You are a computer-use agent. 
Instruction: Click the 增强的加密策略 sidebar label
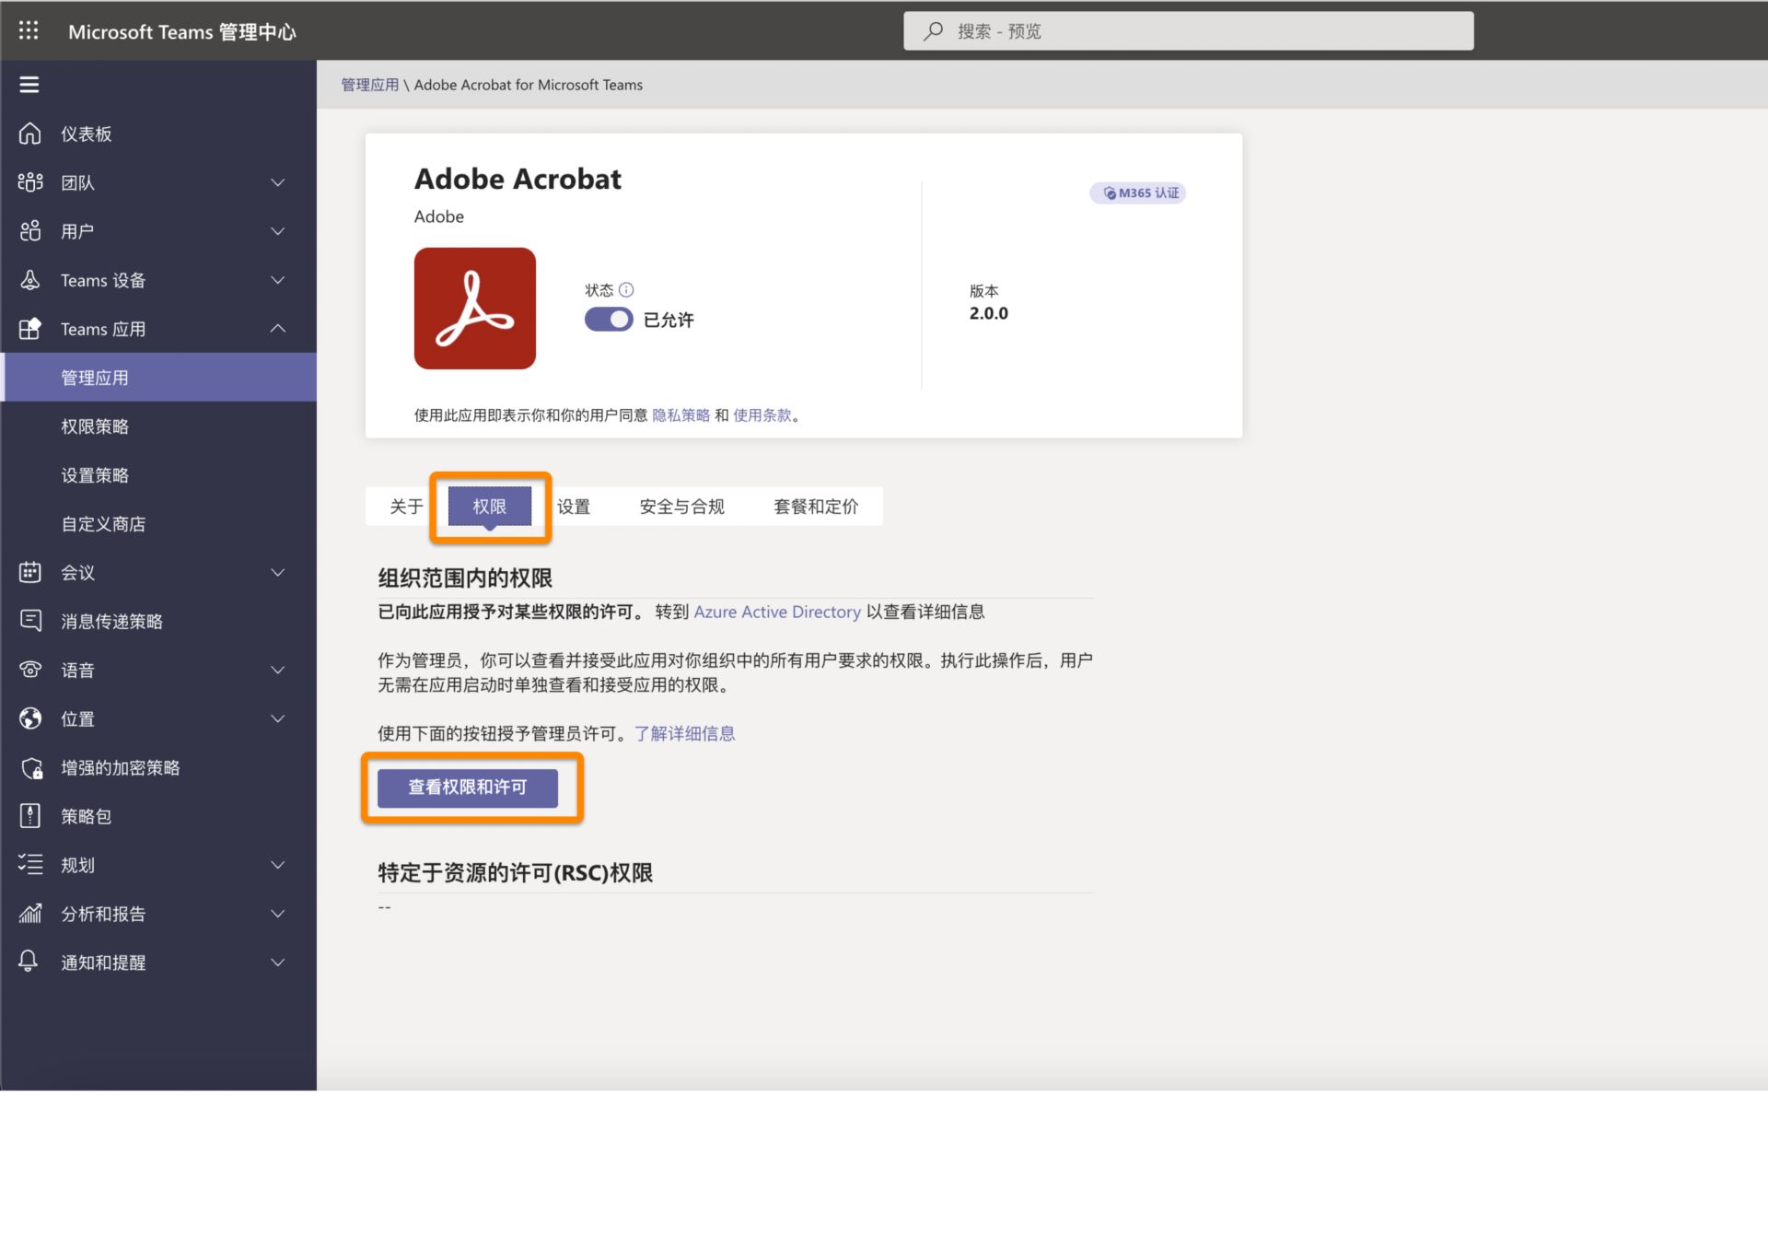click(121, 767)
